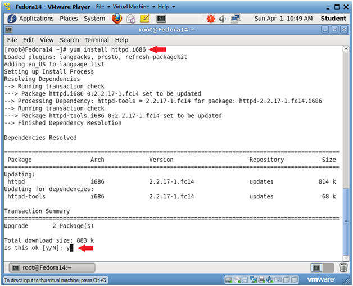The width and height of the screenshot is (353, 286).
Task: Click the VMware floppy drive status icon
Action: coord(245,280)
